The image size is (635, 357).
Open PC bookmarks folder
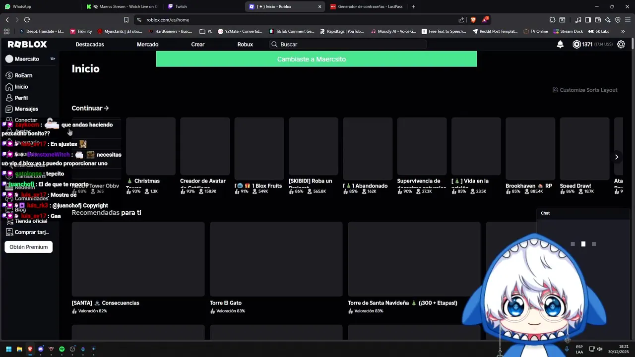point(206,31)
